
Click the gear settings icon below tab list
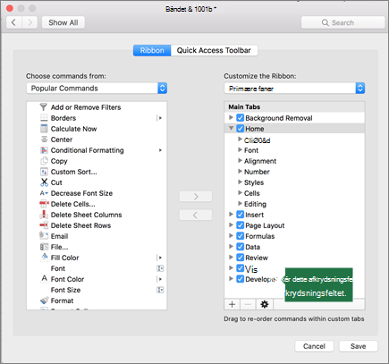(x=265, y=304)
